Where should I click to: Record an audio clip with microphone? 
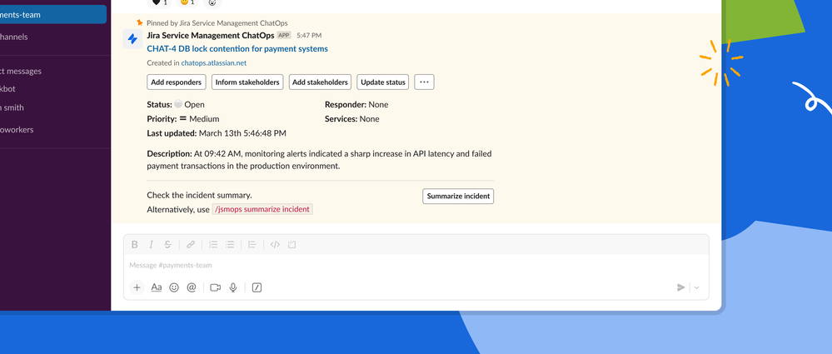pyautogui.click(x=233, y=287)
